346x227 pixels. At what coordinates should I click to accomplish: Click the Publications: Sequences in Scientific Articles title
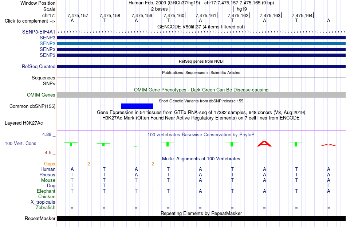point(201,73)
